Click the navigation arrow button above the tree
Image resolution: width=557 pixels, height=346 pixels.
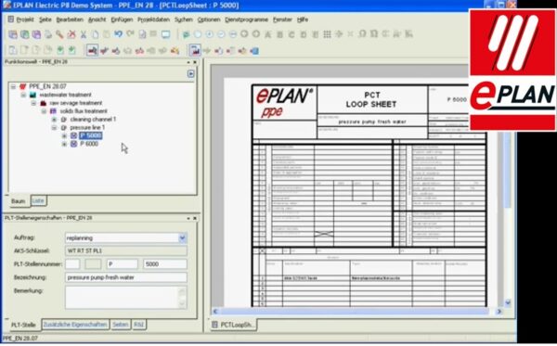(190, 73)
